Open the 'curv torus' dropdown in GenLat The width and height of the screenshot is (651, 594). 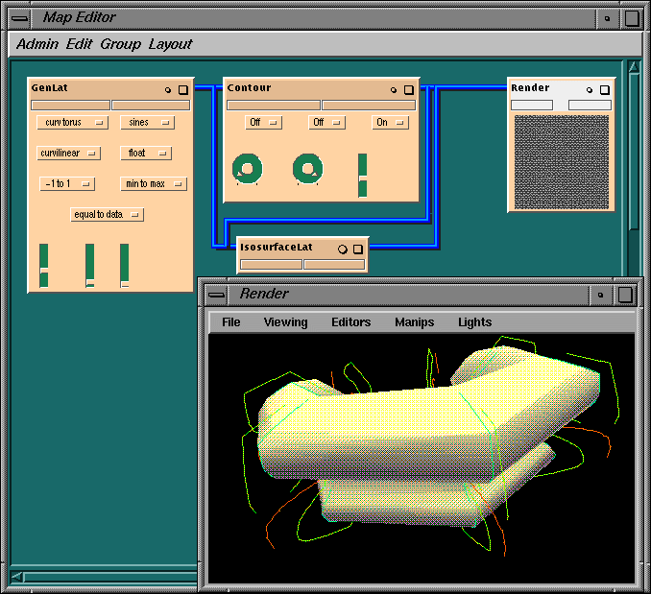coord(72,123)
